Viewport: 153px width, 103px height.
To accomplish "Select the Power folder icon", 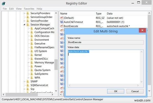I will pos(32,66).
